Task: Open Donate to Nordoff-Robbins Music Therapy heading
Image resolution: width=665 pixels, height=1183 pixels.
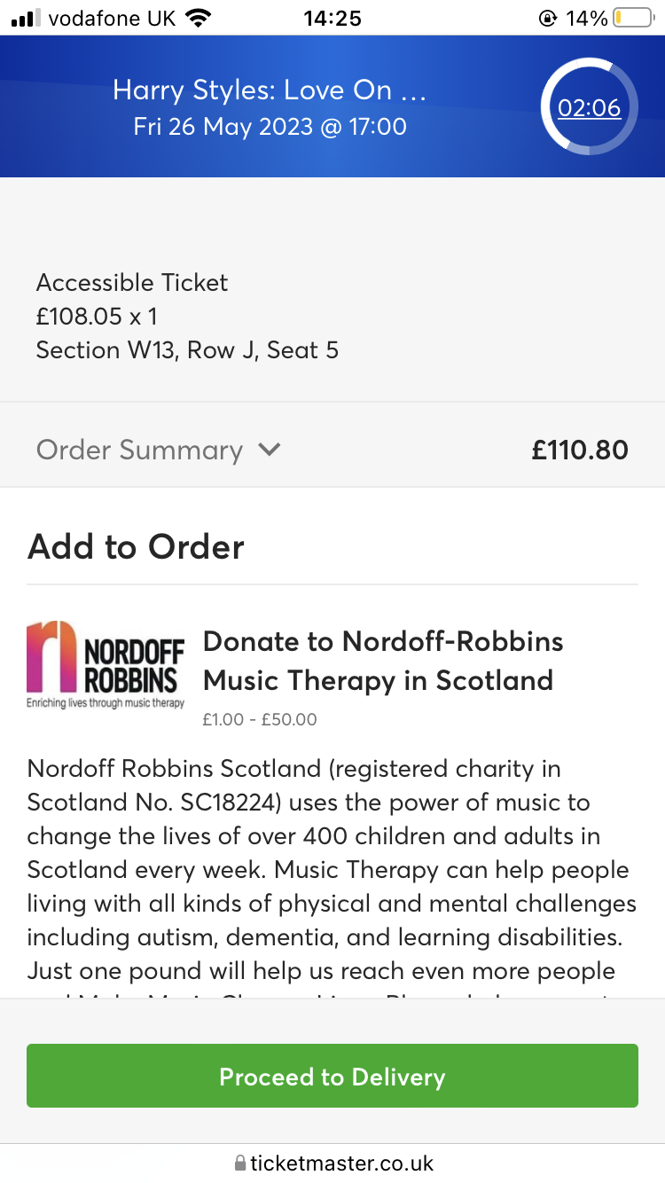Action: pos(383,661)
